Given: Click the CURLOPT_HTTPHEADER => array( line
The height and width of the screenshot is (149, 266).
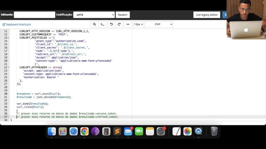Looking at the screenshot, I should tap(41, 67).
